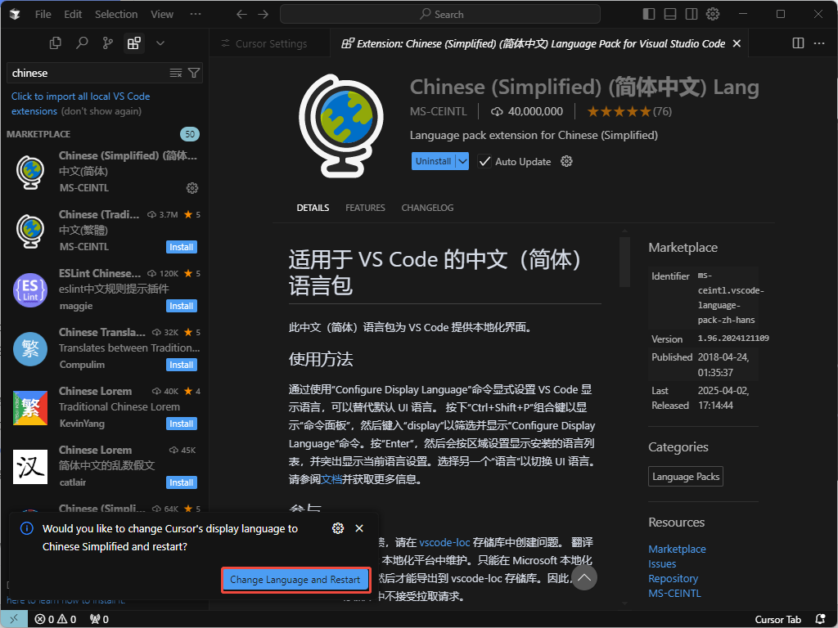The image size is (838, 628).
Task: Open remote window icon in status bar
Action: (14, 620)
